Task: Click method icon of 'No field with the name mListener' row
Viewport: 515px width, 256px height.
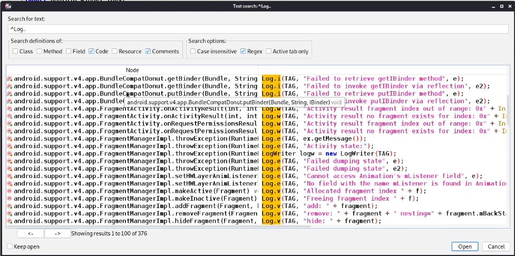Action: point(9,184)
